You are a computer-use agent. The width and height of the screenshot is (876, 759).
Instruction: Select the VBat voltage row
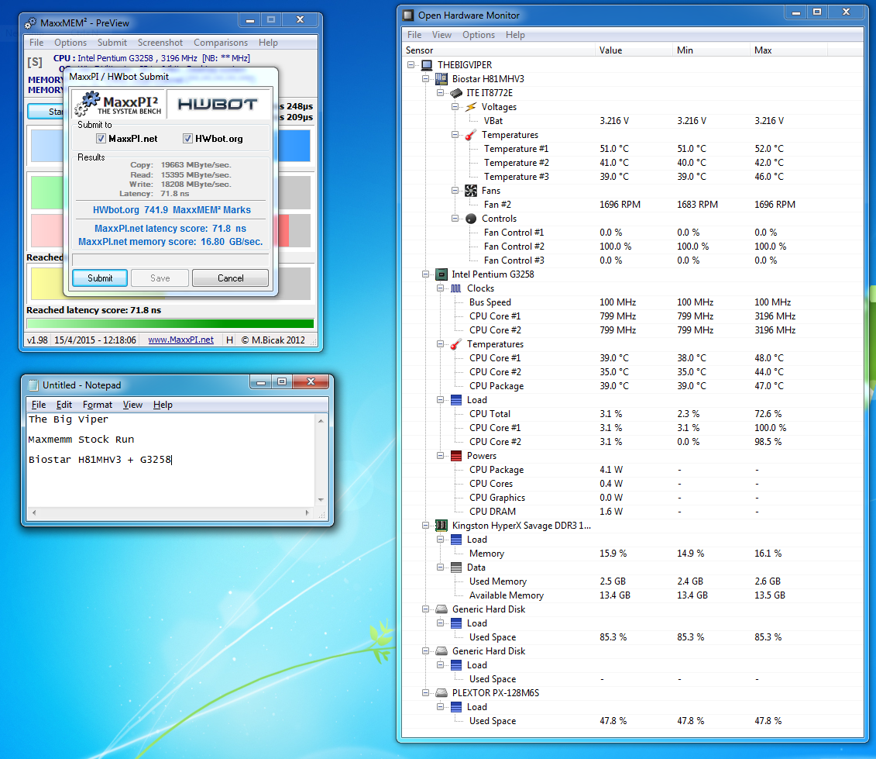633,121
